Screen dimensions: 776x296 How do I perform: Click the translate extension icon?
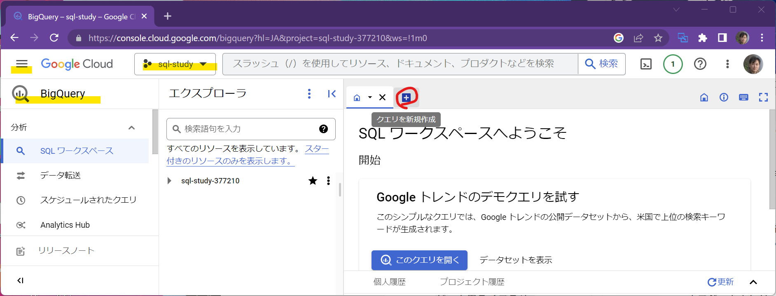[x=683, y=38]
